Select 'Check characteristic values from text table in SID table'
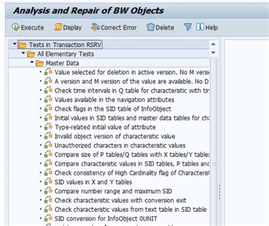Screen dimensions: 269x226 click(x=131, y=210)
